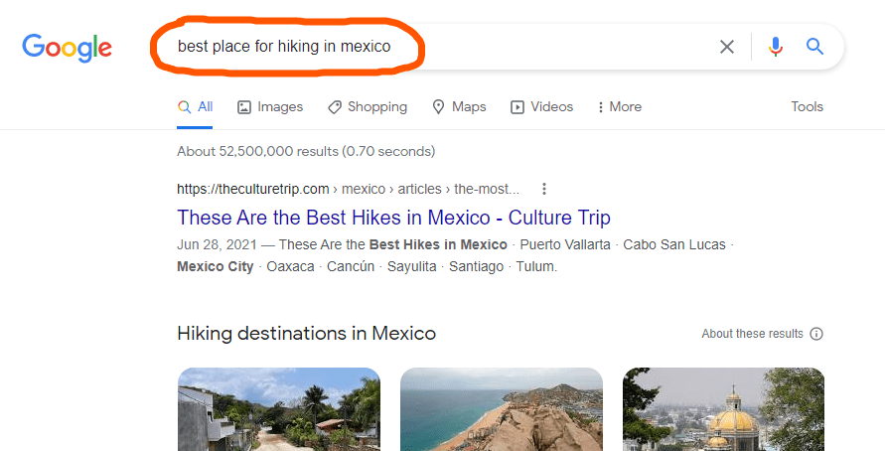Click the Maps pin icon
The width and height of the screenshot is (885, 451).
(438, 106)
